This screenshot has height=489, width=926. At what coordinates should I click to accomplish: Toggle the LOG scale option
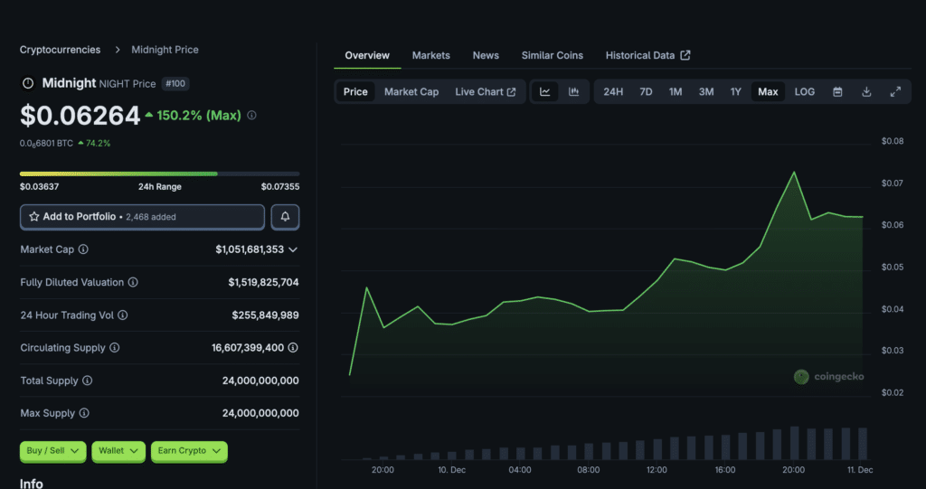coord(804,91)
